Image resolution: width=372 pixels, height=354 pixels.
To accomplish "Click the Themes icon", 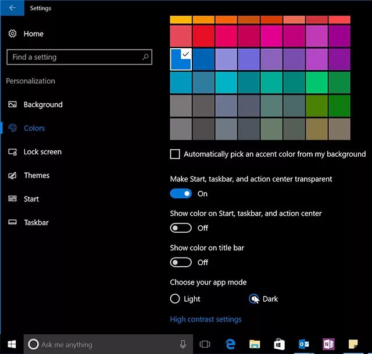I will tap(12, 175).
